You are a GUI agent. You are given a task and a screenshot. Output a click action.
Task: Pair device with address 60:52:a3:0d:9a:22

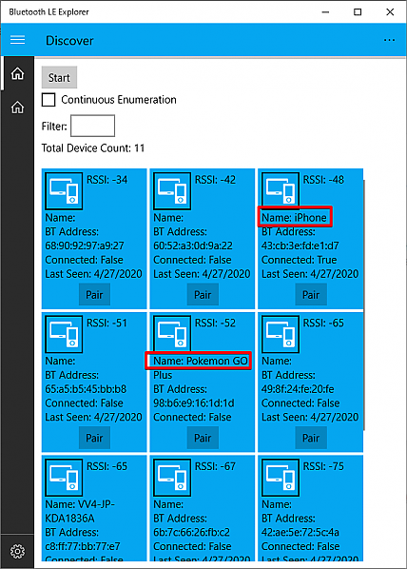coord(203,295)
